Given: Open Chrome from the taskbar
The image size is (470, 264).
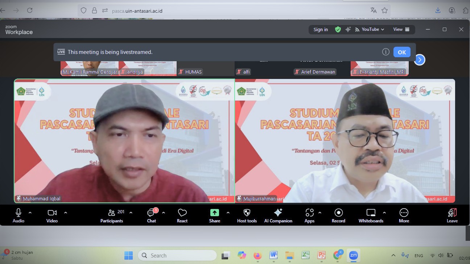Looking at the screenshot, I should [x=338, y=255].
